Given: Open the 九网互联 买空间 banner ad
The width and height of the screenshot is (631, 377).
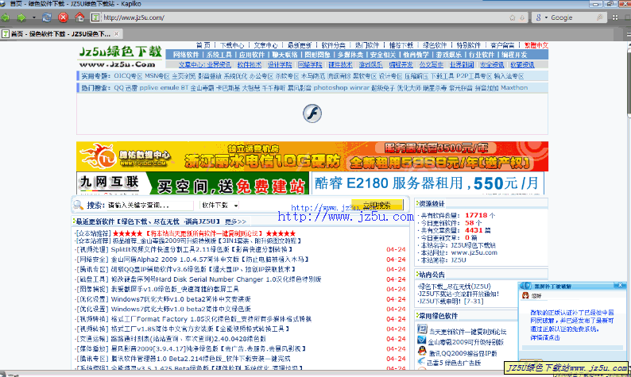Looking at the screenshot, I should pyautogui.click(x=192, y=183).
